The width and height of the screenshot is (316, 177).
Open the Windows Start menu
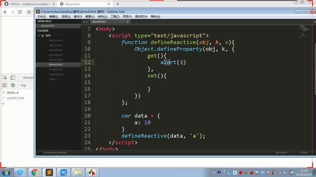[x=6, y=173]
